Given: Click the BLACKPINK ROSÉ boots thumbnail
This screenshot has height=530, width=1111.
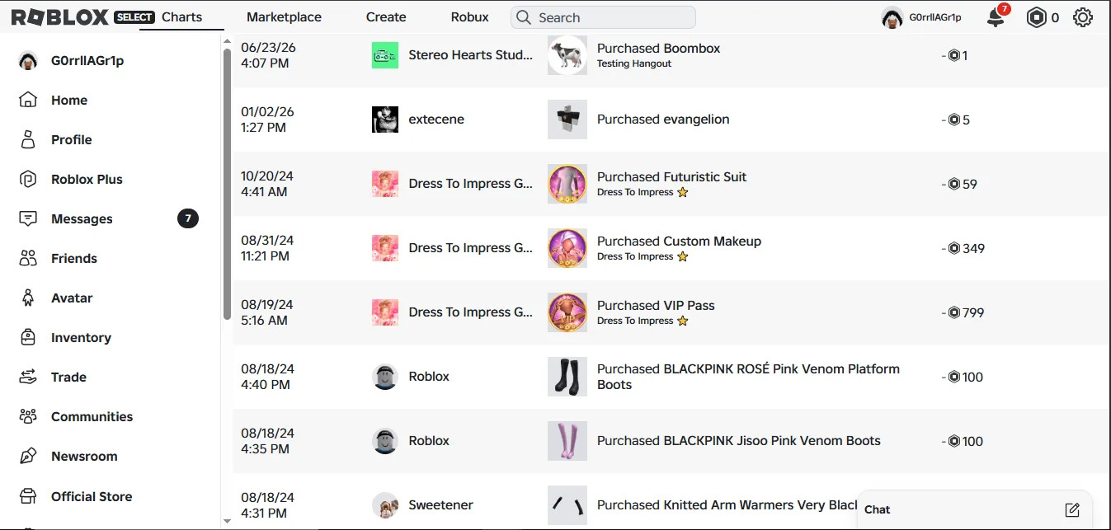Looking at the screenshot, I should tap(567, 377).
